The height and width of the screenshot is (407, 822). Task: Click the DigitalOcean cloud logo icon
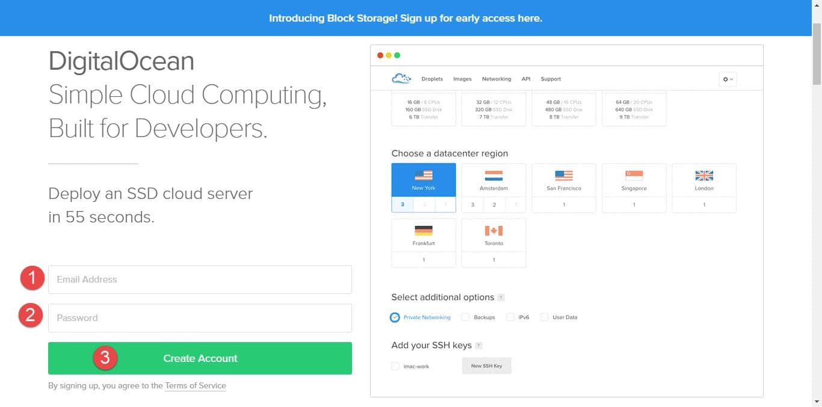click(401, 78)
